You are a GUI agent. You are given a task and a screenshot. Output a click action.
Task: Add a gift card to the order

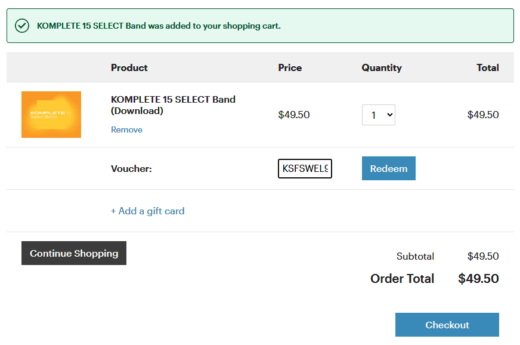click(147, 211)
